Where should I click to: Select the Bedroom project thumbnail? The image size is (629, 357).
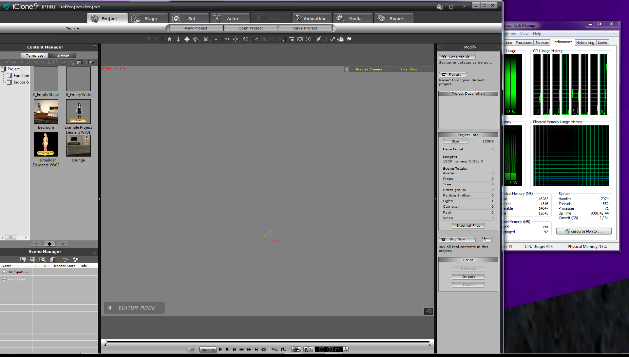pyautogui.click(x=46, y=112)
